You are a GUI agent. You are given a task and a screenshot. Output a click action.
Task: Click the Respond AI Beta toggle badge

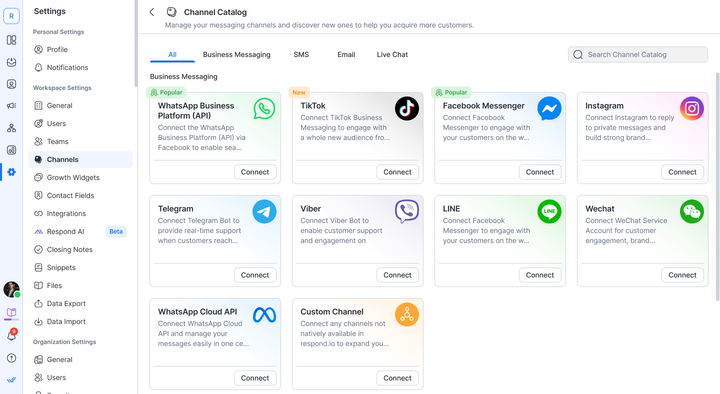115,231
